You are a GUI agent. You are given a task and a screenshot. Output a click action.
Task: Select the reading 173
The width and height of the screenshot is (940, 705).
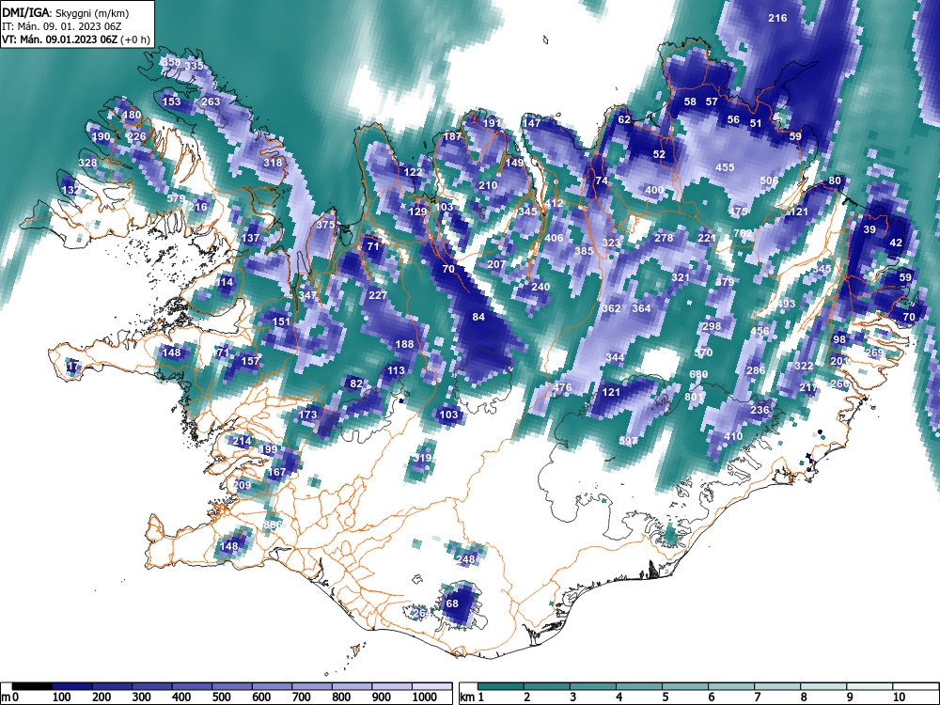point(307,415)
